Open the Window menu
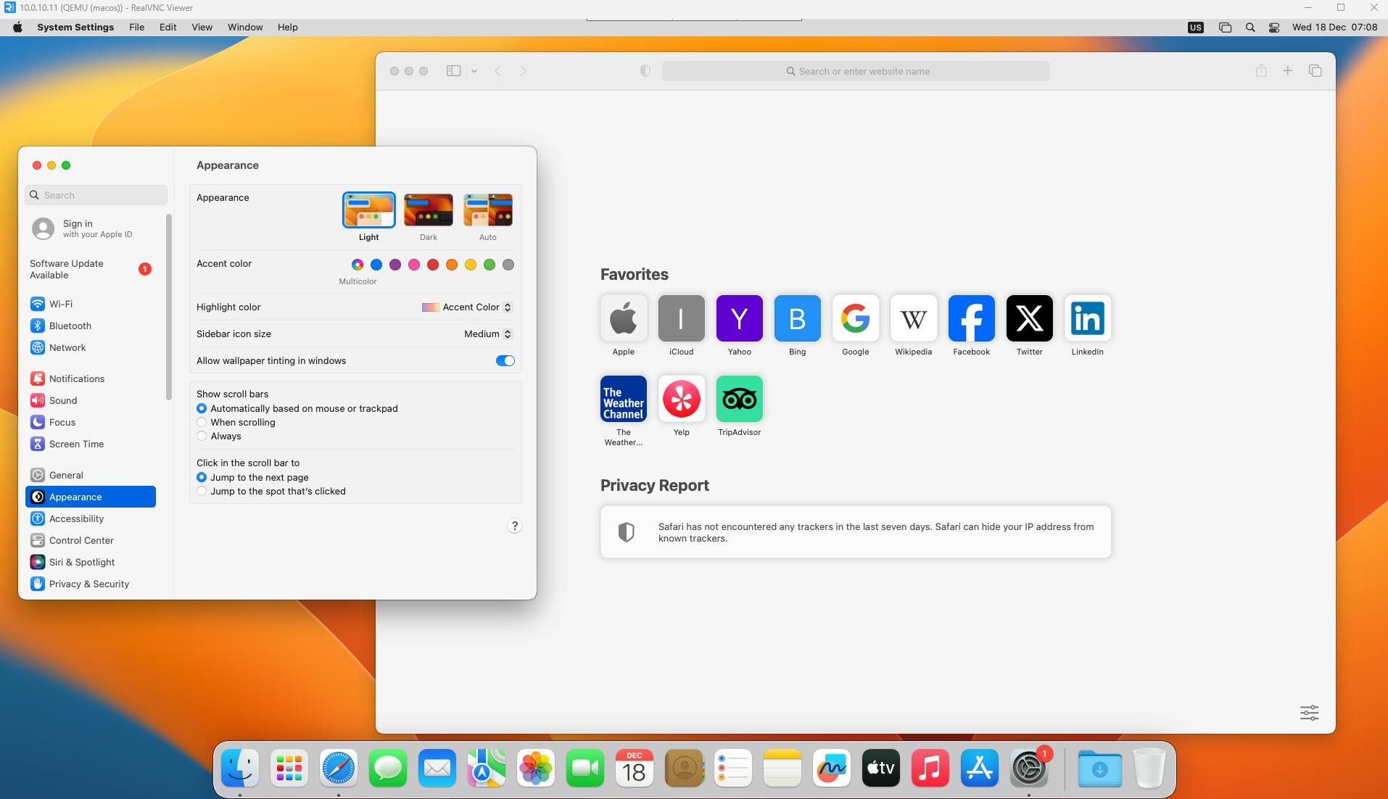Screen dimensions: 1388x799 [245, 27]
